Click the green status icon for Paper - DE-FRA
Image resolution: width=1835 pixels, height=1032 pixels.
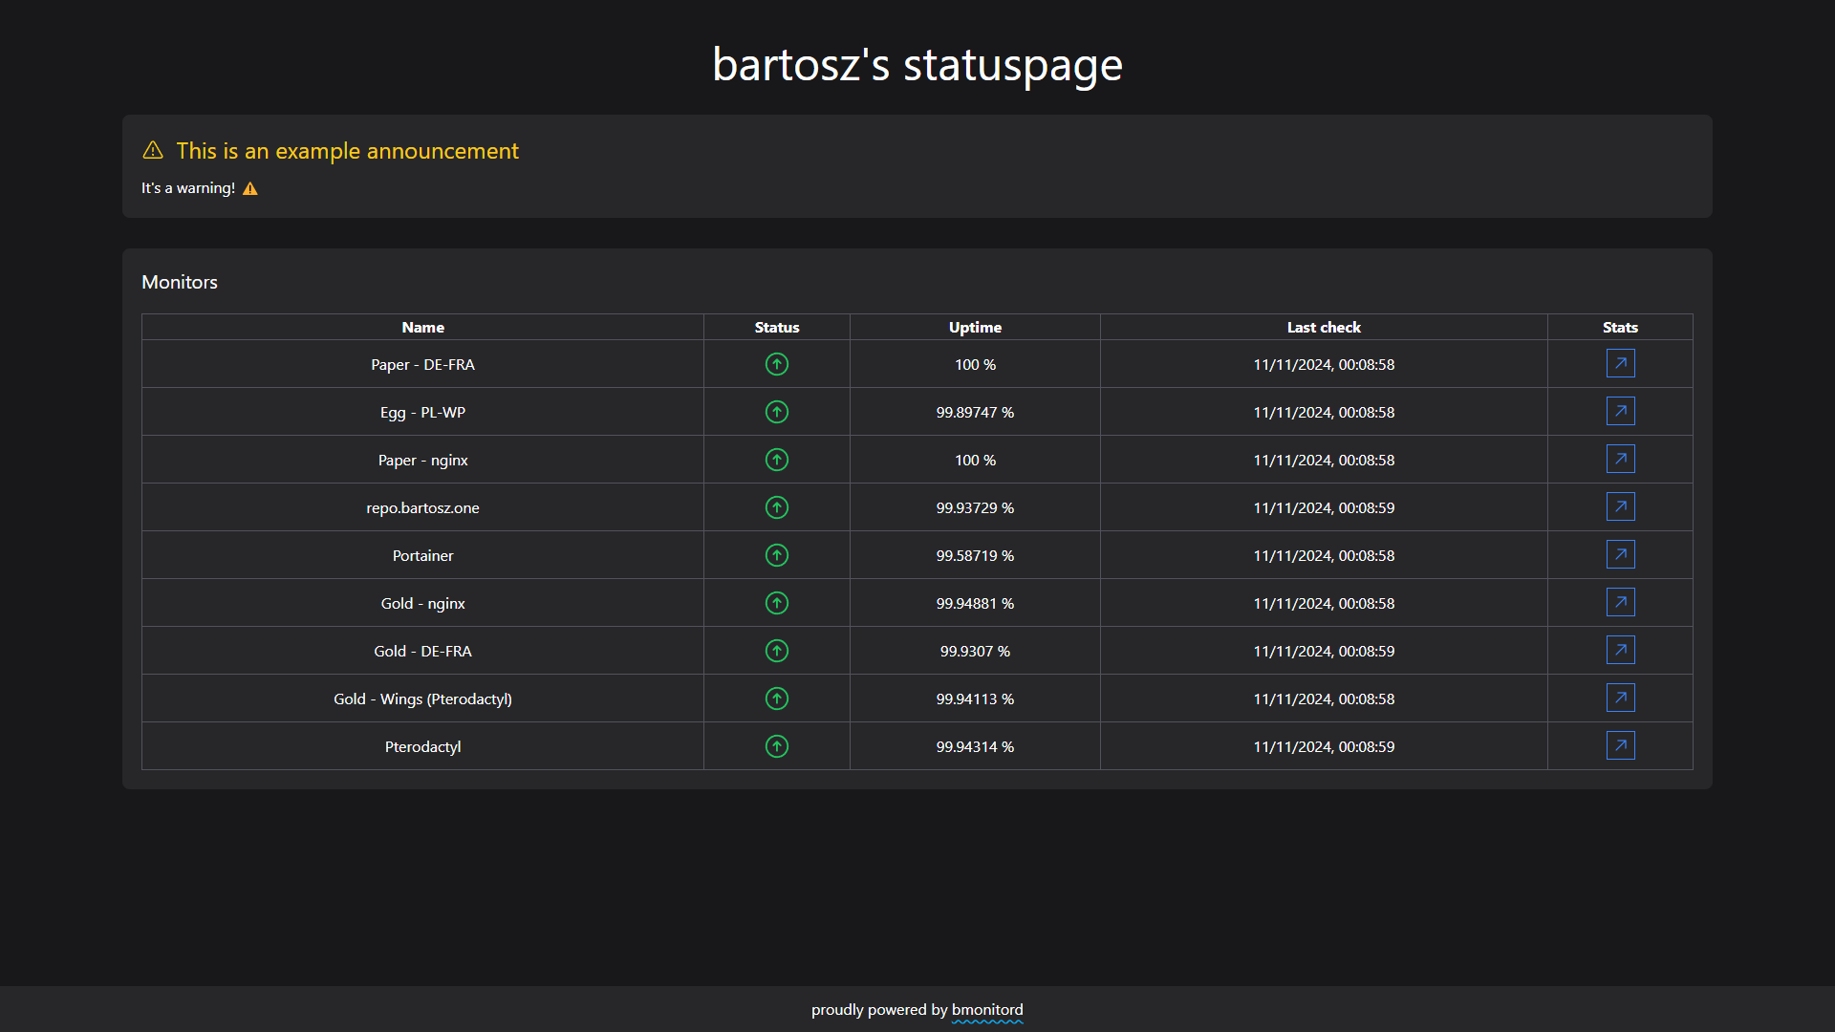pyautogui.click(x=776, y=364)
